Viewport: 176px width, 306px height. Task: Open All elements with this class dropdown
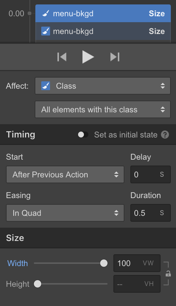(x=103, y=109)
